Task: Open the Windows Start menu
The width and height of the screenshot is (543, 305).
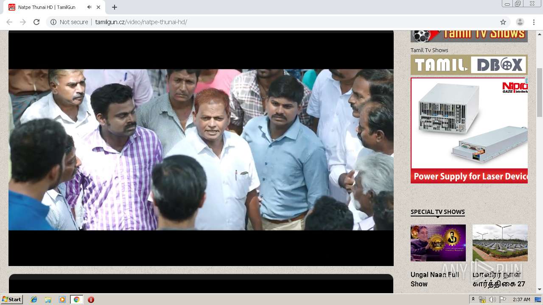Action: (x=11, y=299)
